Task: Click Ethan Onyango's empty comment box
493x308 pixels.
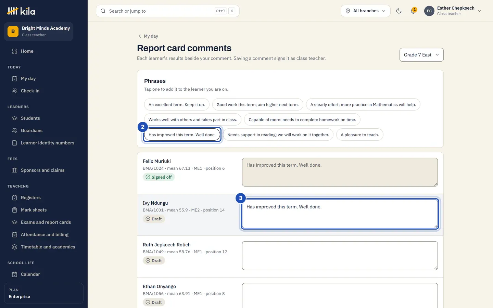Action: coord(340,295)
